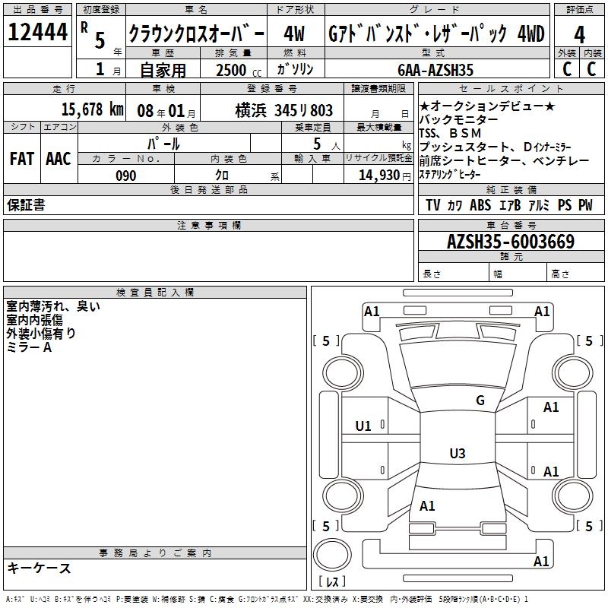The height and width of the screenshot is (608, 608).
Task: Click G mark on windshield diagram
Action: click(x=480, y=401)
